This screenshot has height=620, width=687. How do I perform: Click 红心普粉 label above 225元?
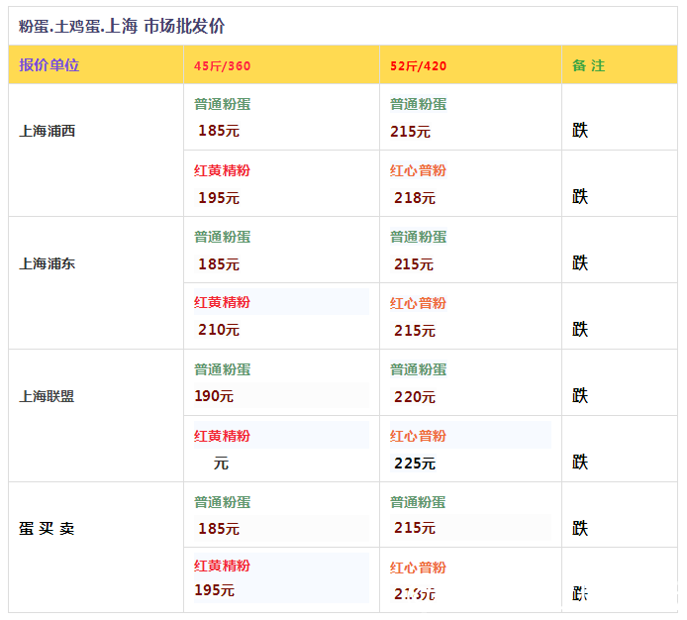pyautogui.click(x=418, y=436)
